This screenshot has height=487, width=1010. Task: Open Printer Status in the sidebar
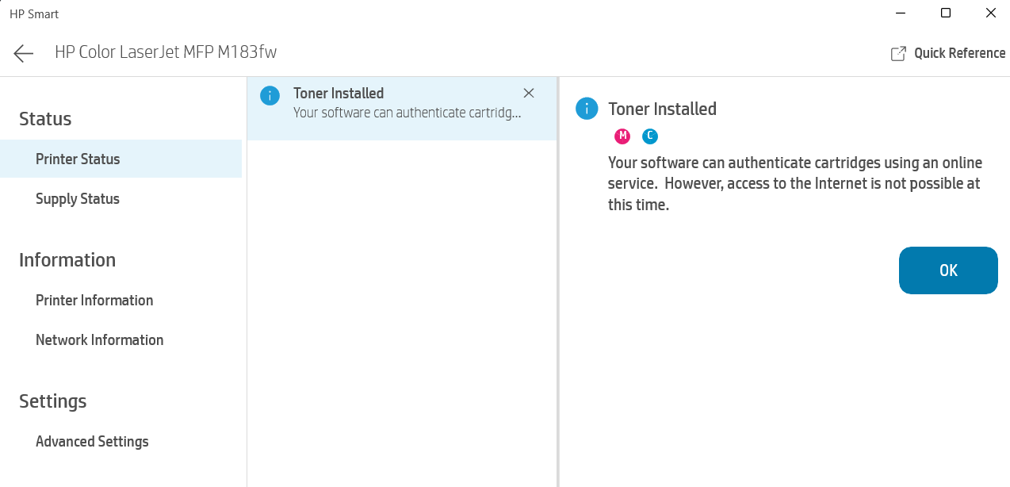click(x=77, y=159)
